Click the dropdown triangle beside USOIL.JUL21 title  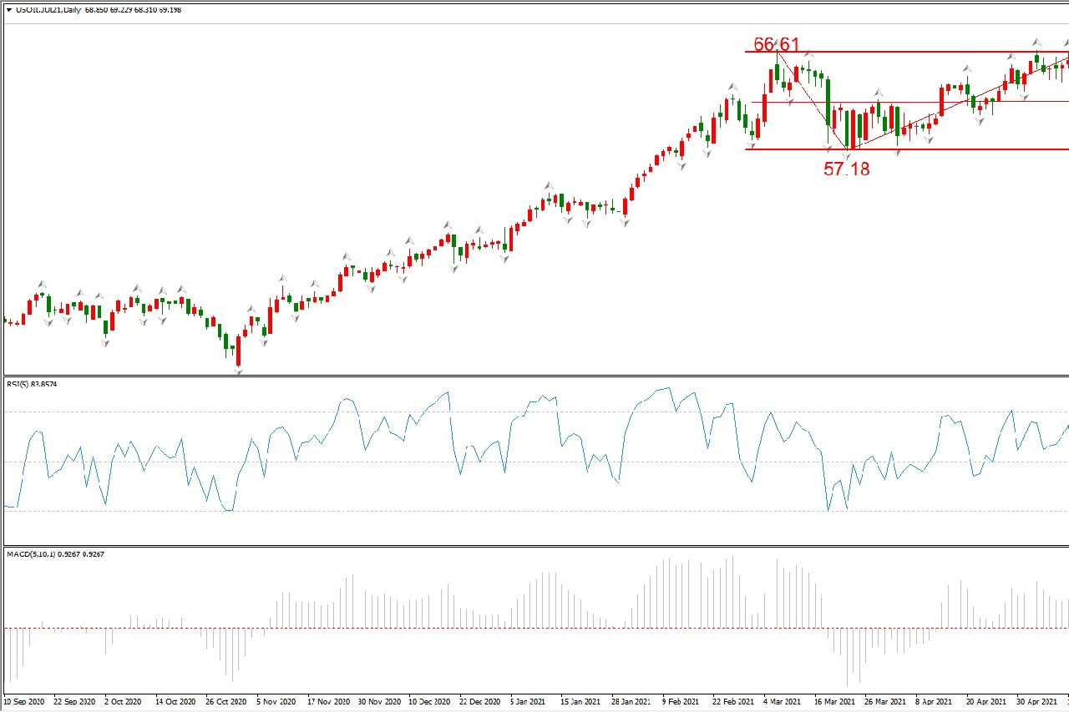pyautogui.click(x=9, y=10)
